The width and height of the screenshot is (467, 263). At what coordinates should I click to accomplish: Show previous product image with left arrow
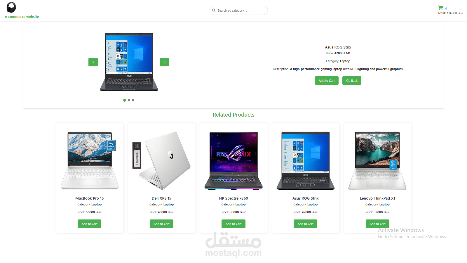pos(93,62)
